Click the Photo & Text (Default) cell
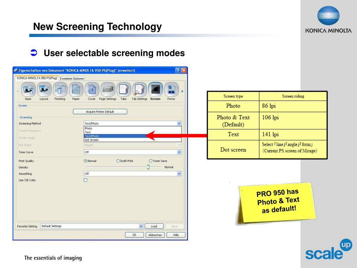Screen dimensions: 357x268 [233, 120]
